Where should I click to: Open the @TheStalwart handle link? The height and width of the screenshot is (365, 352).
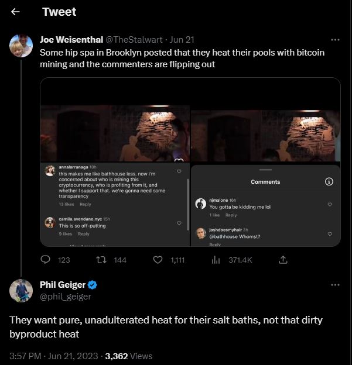point(134,40)
